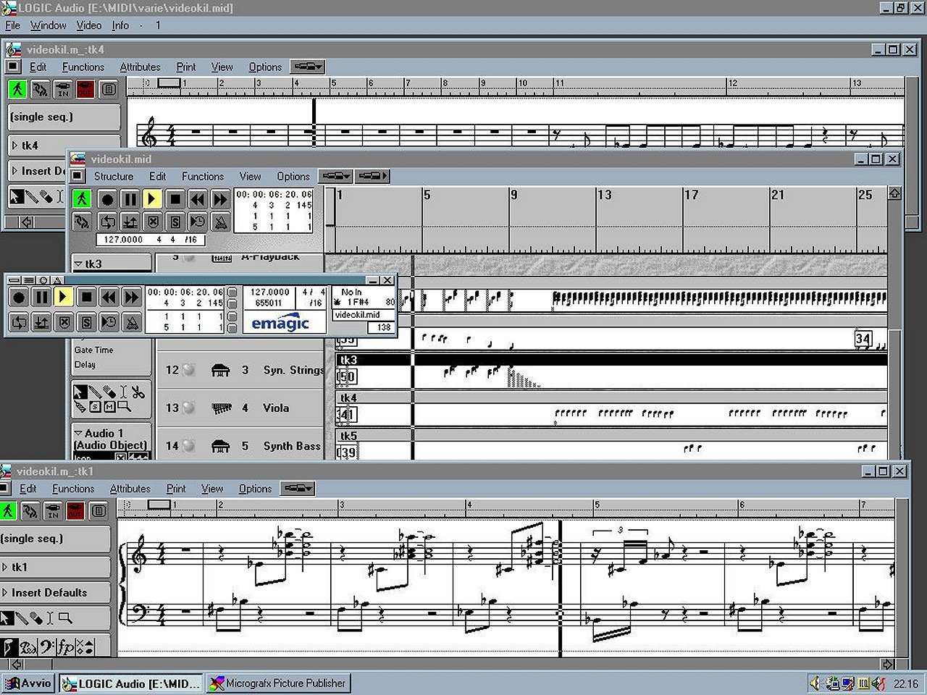
Task: Collapse the tk3 sequence parameter box
Action: coord(78,264)
